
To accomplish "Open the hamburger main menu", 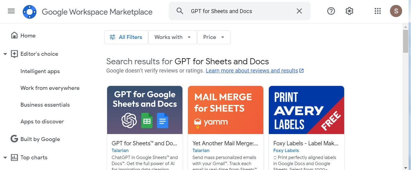I will (x=11, y=11).
